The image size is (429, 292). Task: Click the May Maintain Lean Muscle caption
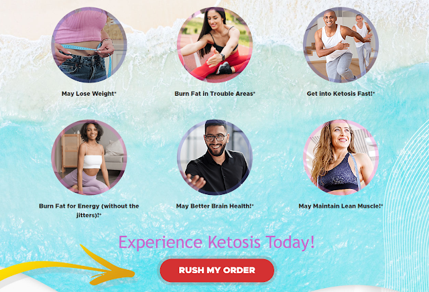[341, 206]
